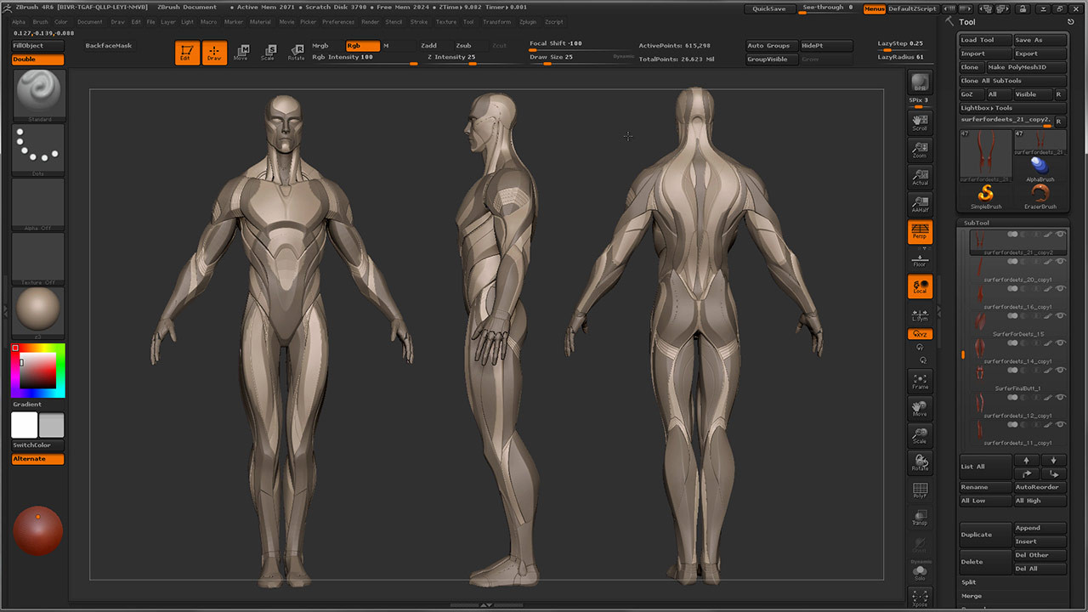Click the Scale transform icon
Viewport: 1088px width, 612px height.
269,51
